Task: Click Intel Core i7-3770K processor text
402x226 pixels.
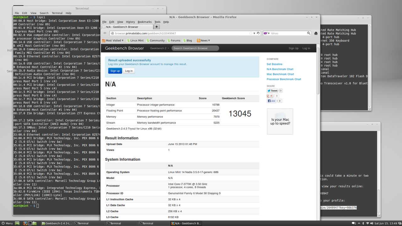Action: pos(187,184)
